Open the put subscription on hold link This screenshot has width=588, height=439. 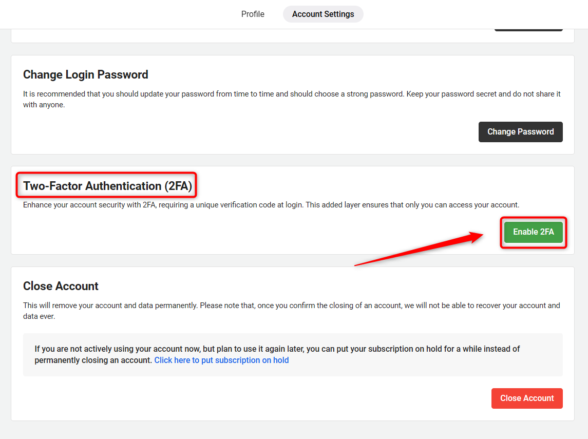tap(221, 360)
